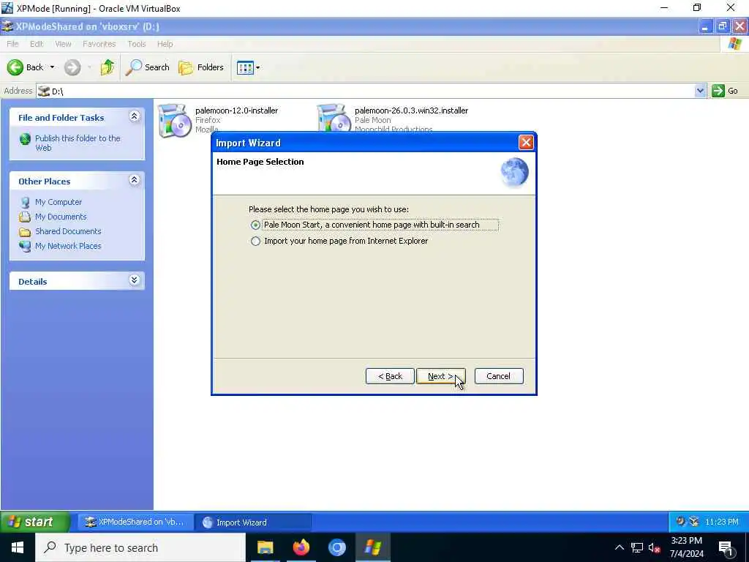Select palemoon-26.0.3.win32.installer file icon
The width and height of the screenshot is (749, 562).
[x=332, y=118]
